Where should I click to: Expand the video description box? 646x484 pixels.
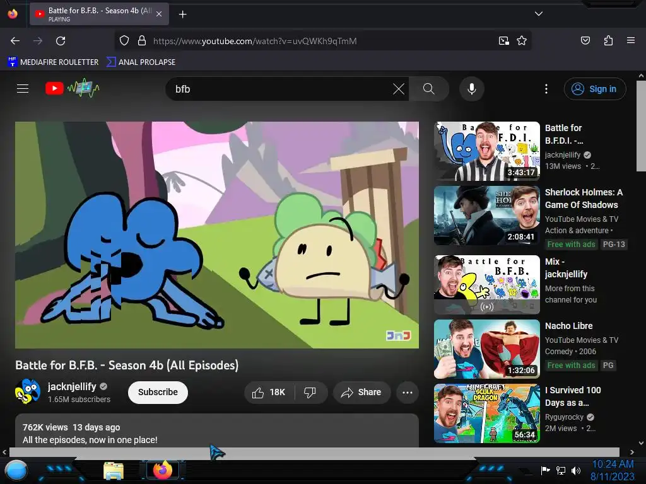click(x=217, y=431)
